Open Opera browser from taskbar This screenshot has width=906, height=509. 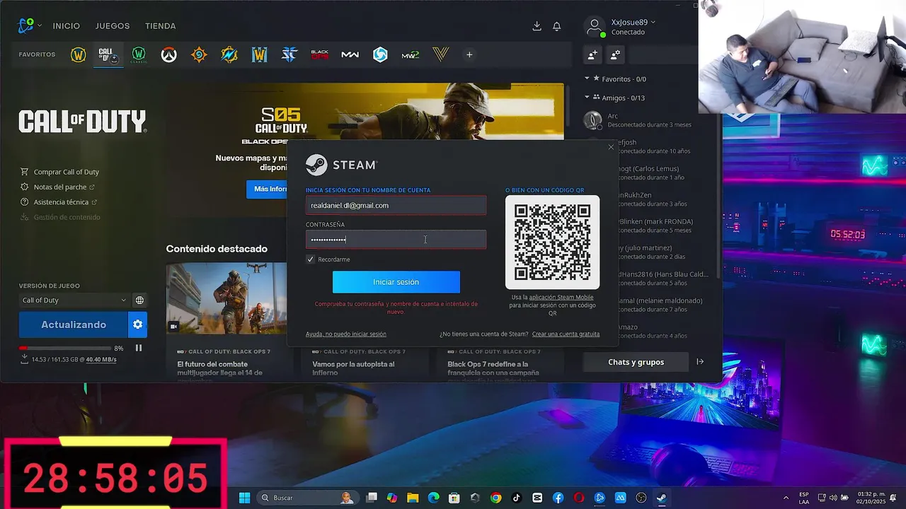tap(578, 498)
